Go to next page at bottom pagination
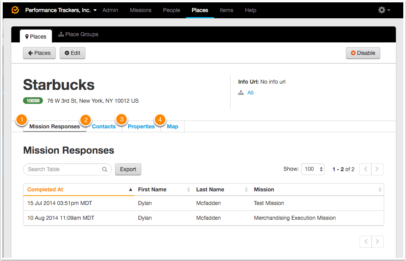The image size is (406, 261). (x=378, y=242)
